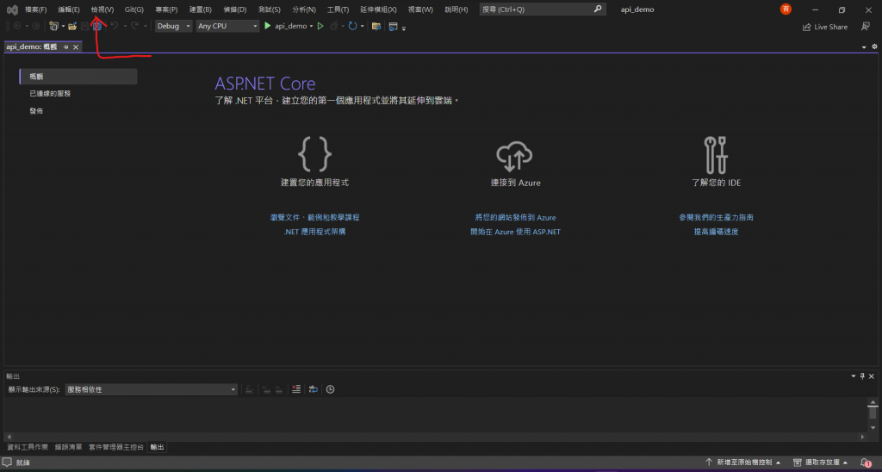Click the clock timestamp icon in output toolbar
This screenshot has width=882, height=472.
pos(330,389)
